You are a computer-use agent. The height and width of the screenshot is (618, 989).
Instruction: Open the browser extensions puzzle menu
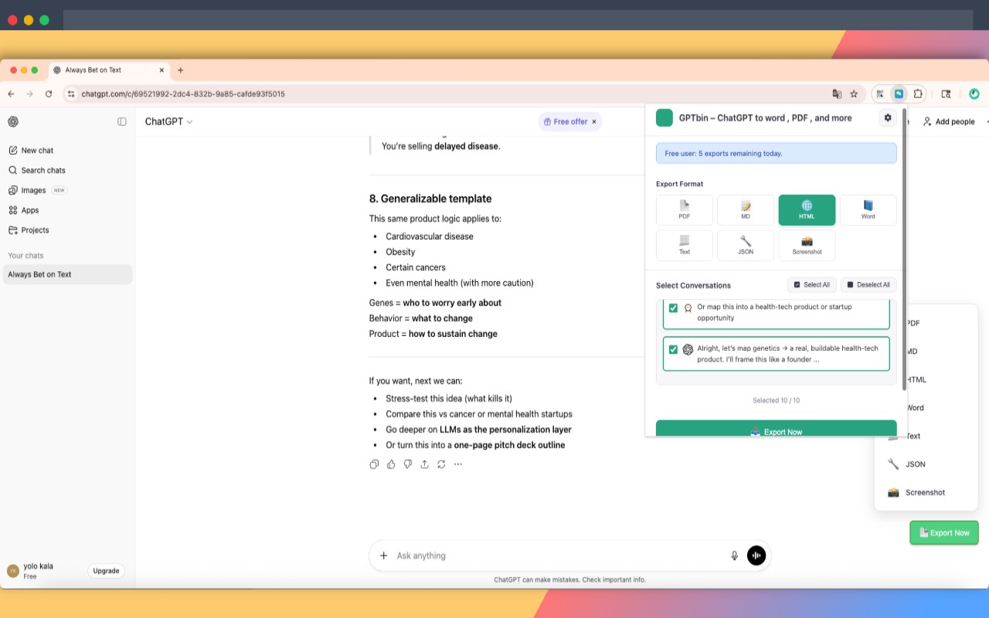pyautogui.click(x=918, y=93)
